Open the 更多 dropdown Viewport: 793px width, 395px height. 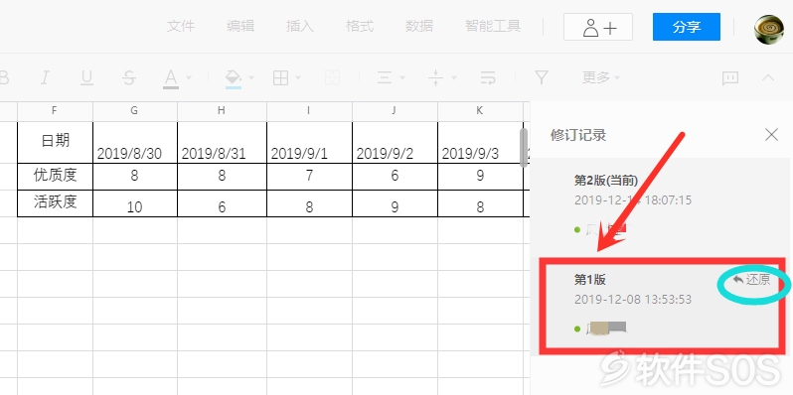coord(601,77)
